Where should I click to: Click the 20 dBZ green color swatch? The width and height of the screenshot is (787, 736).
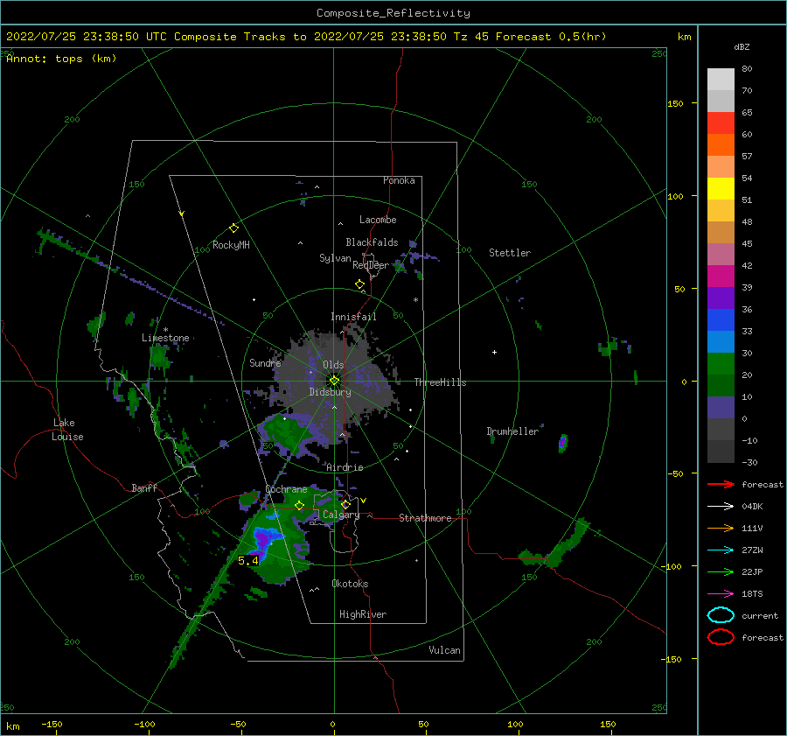(721, 364)
